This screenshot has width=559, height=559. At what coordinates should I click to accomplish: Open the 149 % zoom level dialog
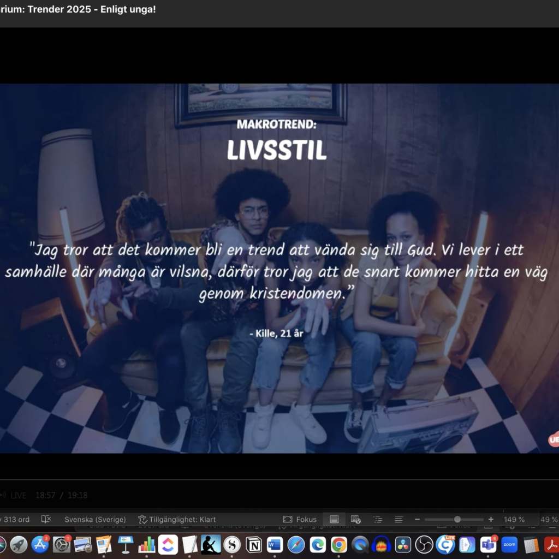pyautogui.click(x=514, y=519)
